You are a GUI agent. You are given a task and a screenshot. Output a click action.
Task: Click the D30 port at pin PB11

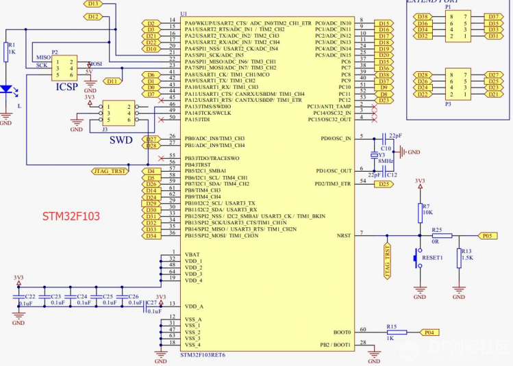click(x=151, y=210)
